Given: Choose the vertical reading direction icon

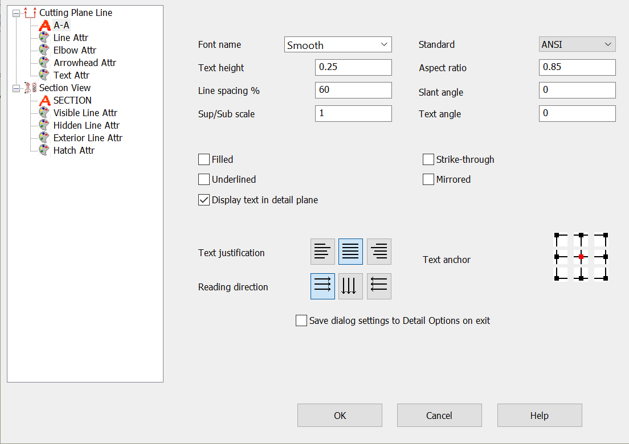Looking at the screenshot, I should (350, 286).
